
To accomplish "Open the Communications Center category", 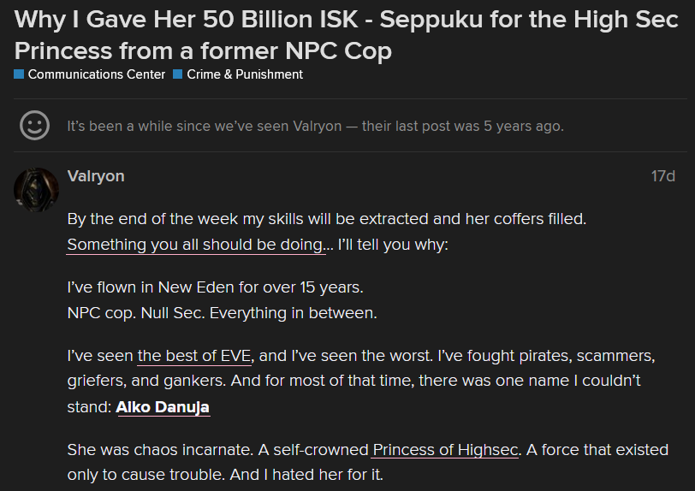I will pyautogui.click(x=96, y=74).
